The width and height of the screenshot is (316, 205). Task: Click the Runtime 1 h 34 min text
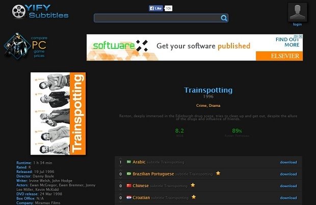34,163
